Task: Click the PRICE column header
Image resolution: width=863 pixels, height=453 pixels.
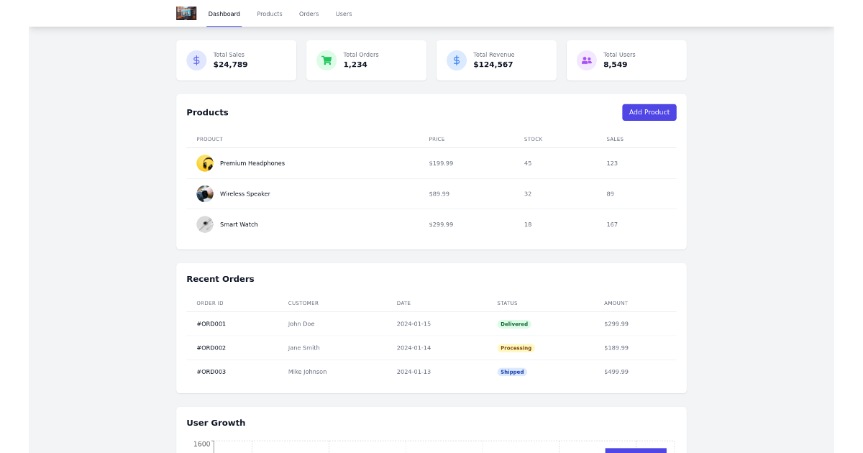Action: [x=437, y=139]
